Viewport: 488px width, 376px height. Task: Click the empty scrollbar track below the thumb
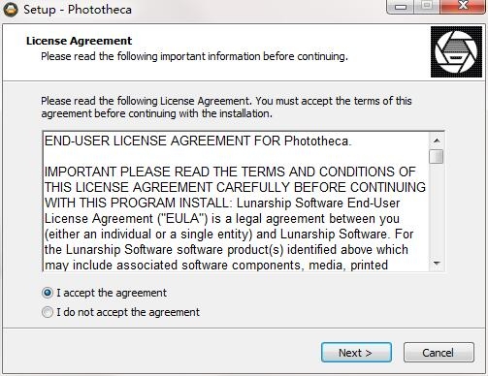[437, 210]
